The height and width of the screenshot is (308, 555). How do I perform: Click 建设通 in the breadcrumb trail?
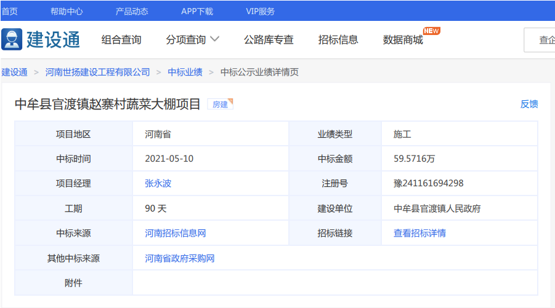tap(15, 72)
